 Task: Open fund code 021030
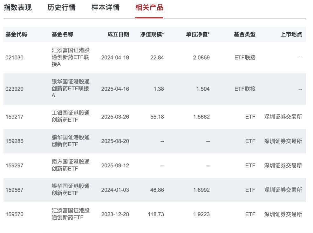coord(14,58)
